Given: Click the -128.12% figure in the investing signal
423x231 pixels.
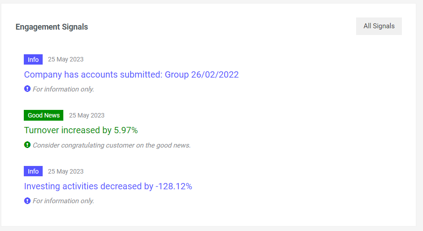Looking at the screenshot, I should (173, 186).
